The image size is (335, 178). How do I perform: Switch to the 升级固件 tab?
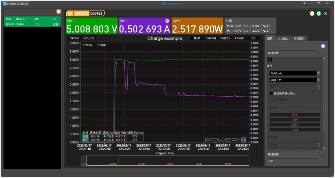coord(299,39)
